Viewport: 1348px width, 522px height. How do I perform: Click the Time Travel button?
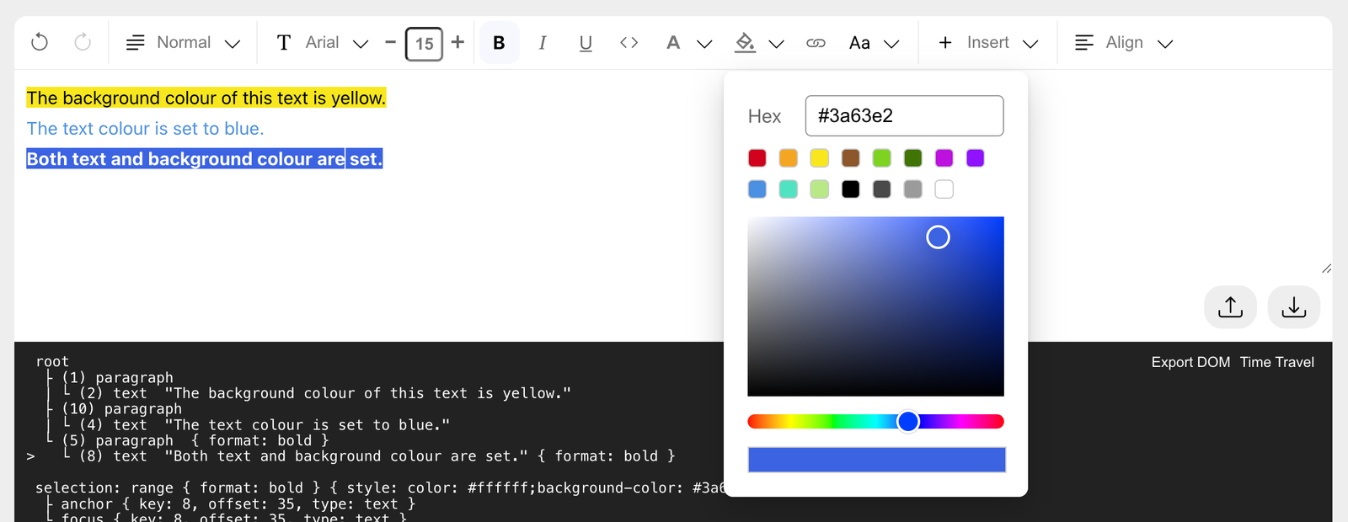1276,362
